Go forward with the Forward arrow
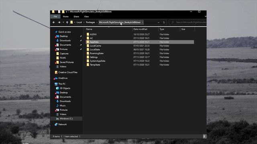 [59, 22]
